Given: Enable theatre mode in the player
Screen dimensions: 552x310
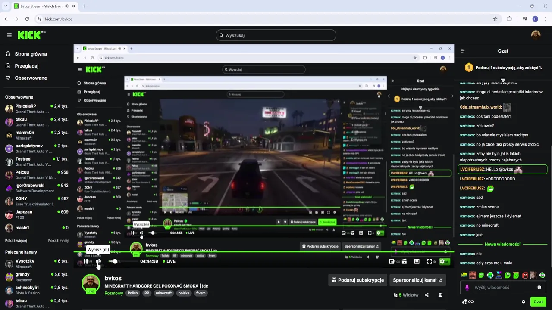Looking at the screenshot, I should [x=417, y=261].
